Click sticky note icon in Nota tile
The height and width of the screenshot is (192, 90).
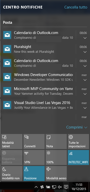click(x=48, y=137)
